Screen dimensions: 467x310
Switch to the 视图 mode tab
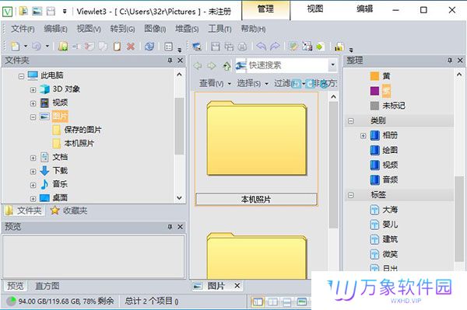coord(315,9)
